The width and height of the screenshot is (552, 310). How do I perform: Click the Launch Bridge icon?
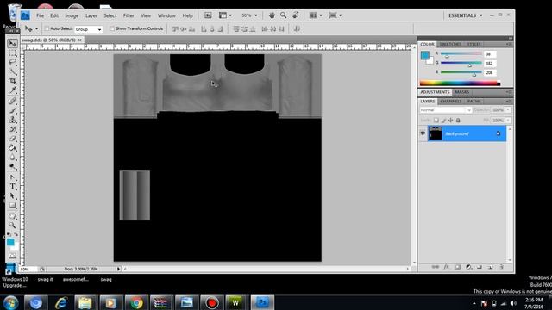tap(208, 15)
